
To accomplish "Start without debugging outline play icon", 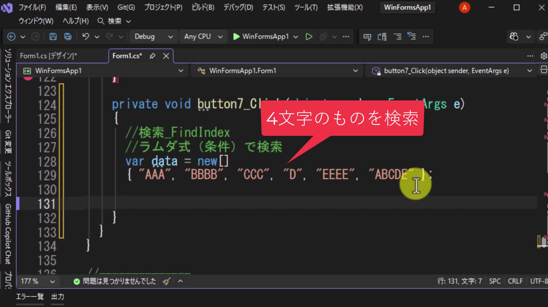I will pyautogui.click(x=309, y=37).
